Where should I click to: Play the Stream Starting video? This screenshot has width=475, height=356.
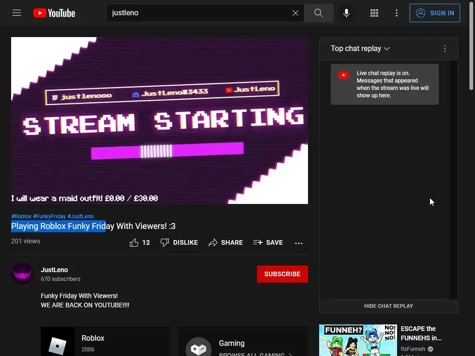[160, 121]
